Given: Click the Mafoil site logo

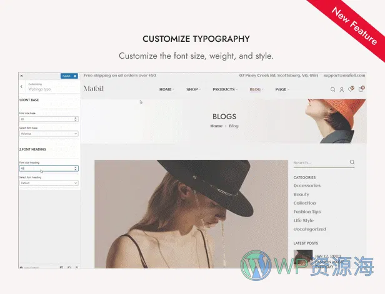Looking at the screenshot, I should tap(94, 89).
